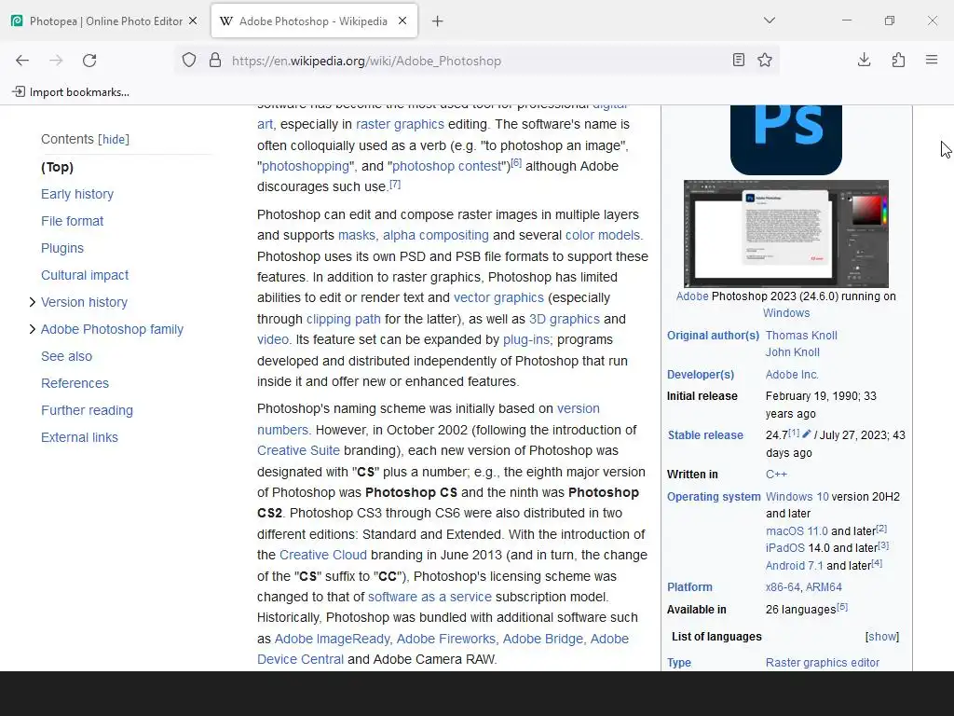954x716 pixels.
Task: Click citation reference [7]
Action: pyautogui.click(x=395, y=184)
